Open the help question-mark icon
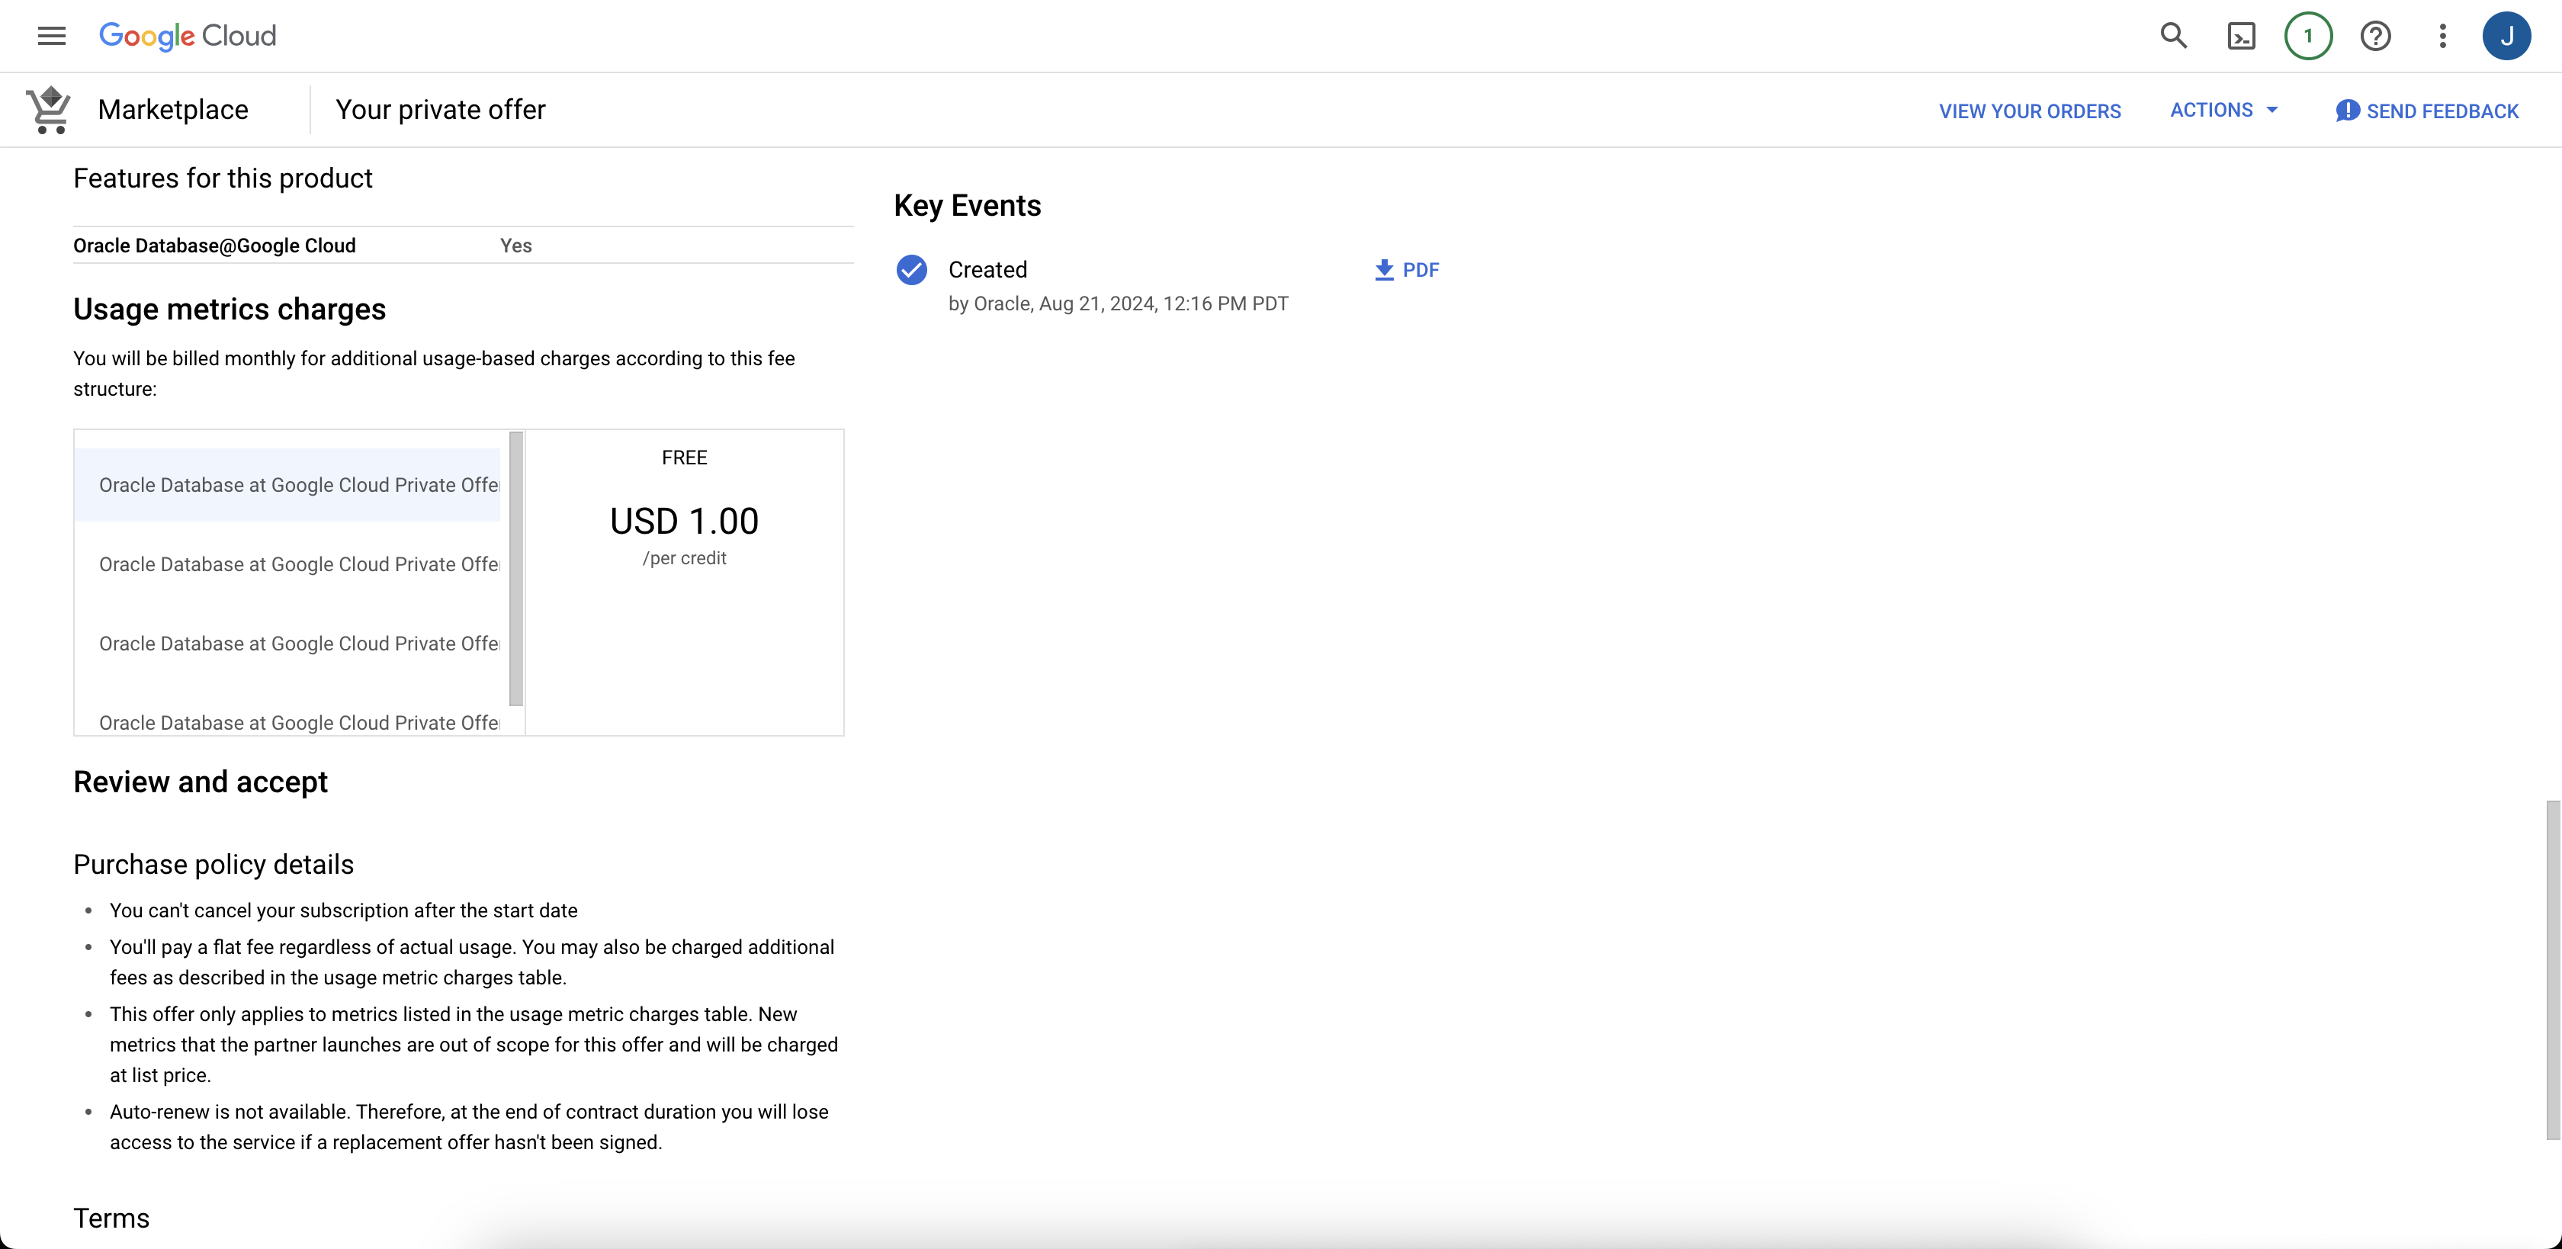Image resolution: width=2562 pixels, height=1249 pixels. (2376, 36)
